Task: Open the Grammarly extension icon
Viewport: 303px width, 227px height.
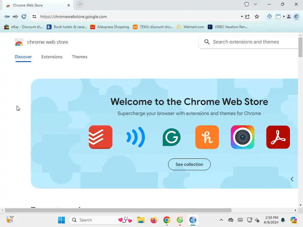Action: [x=171, y=137]
